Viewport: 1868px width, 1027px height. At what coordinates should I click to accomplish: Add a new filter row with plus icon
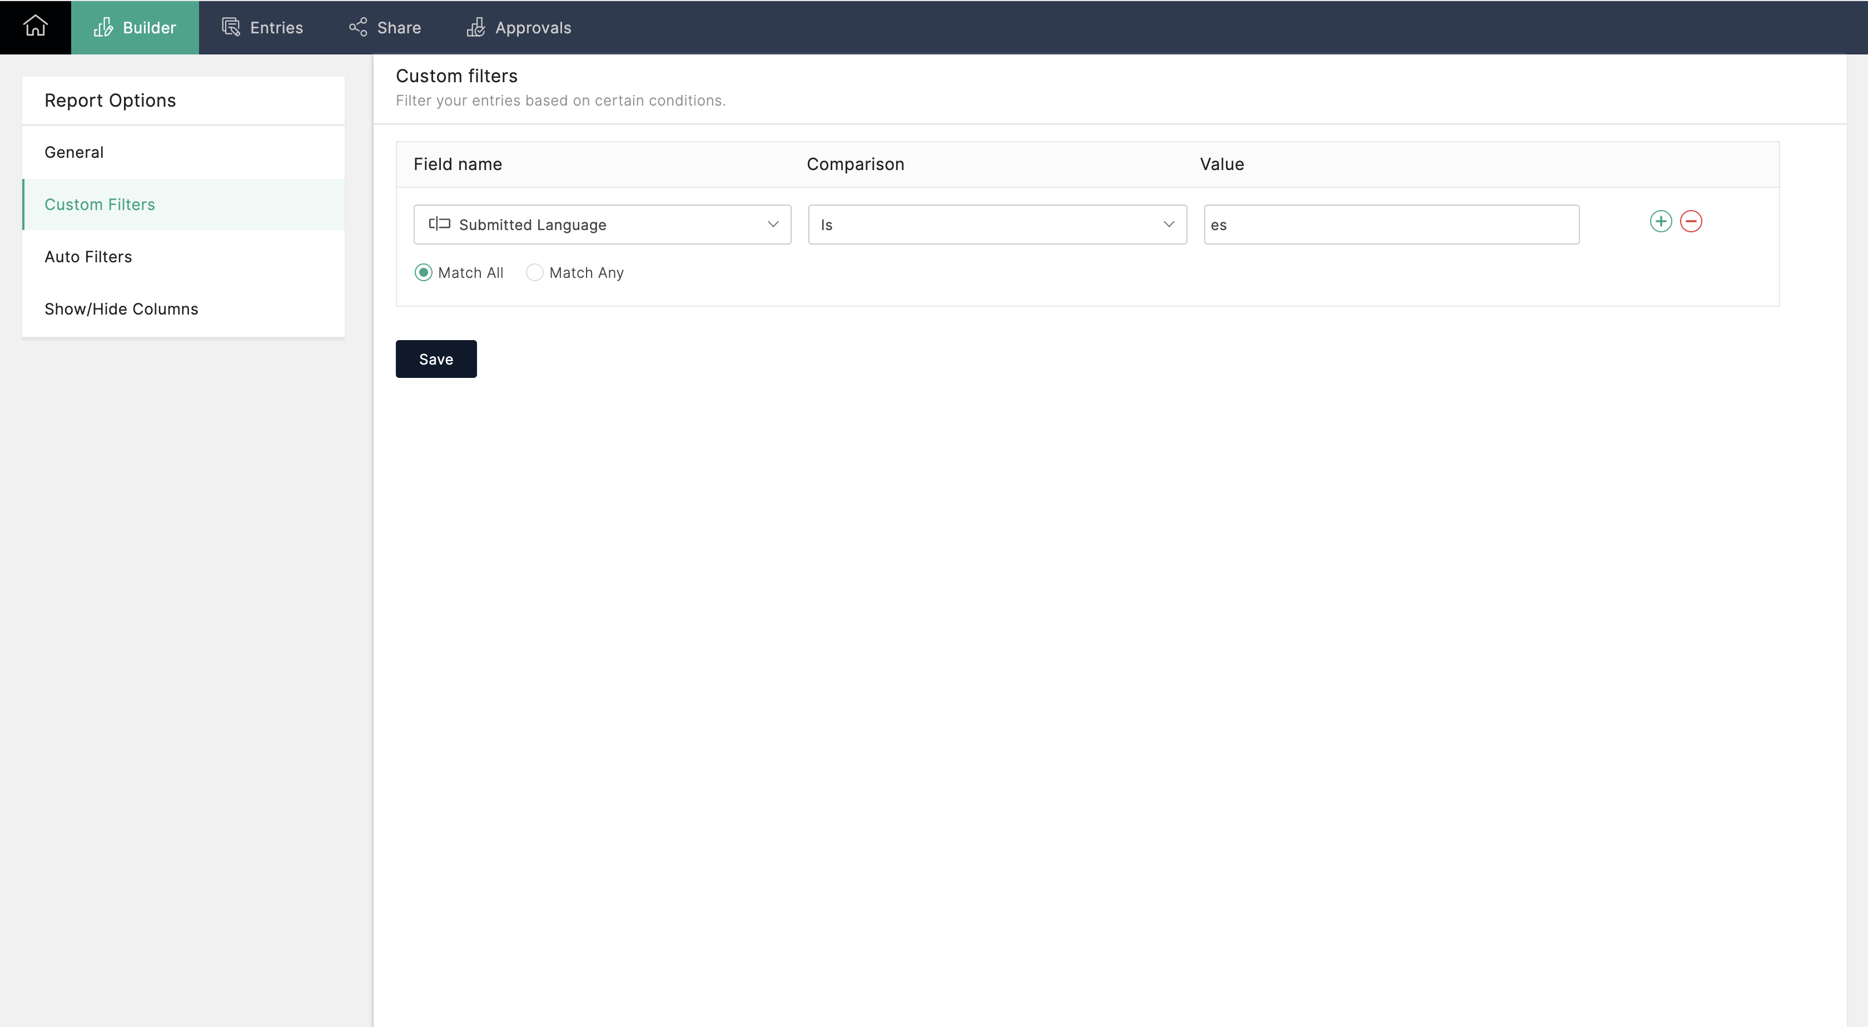[x=1661, y=221]
